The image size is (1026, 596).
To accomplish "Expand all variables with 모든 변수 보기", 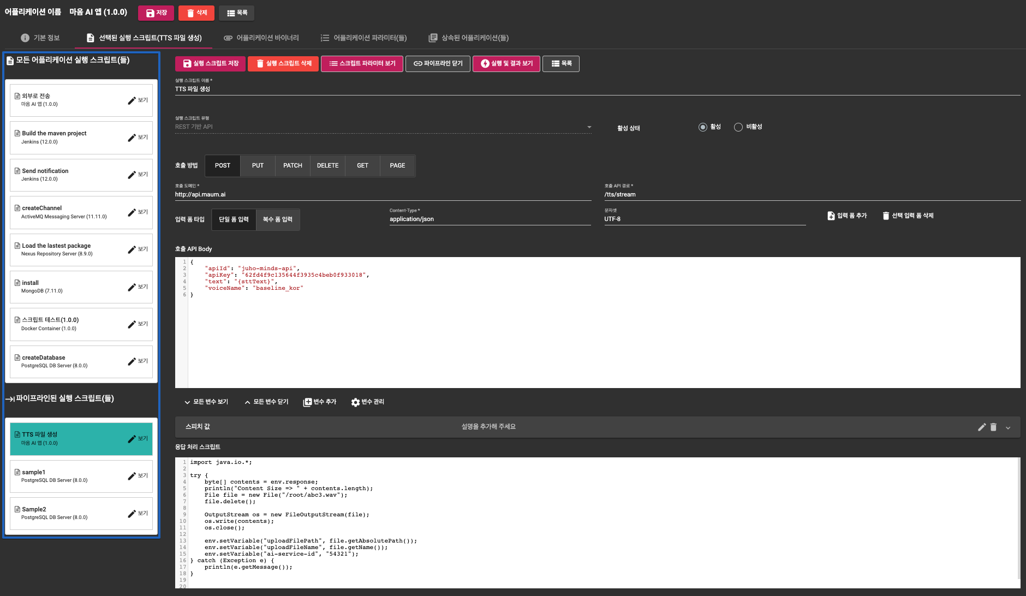I will [x=206, y=402].
